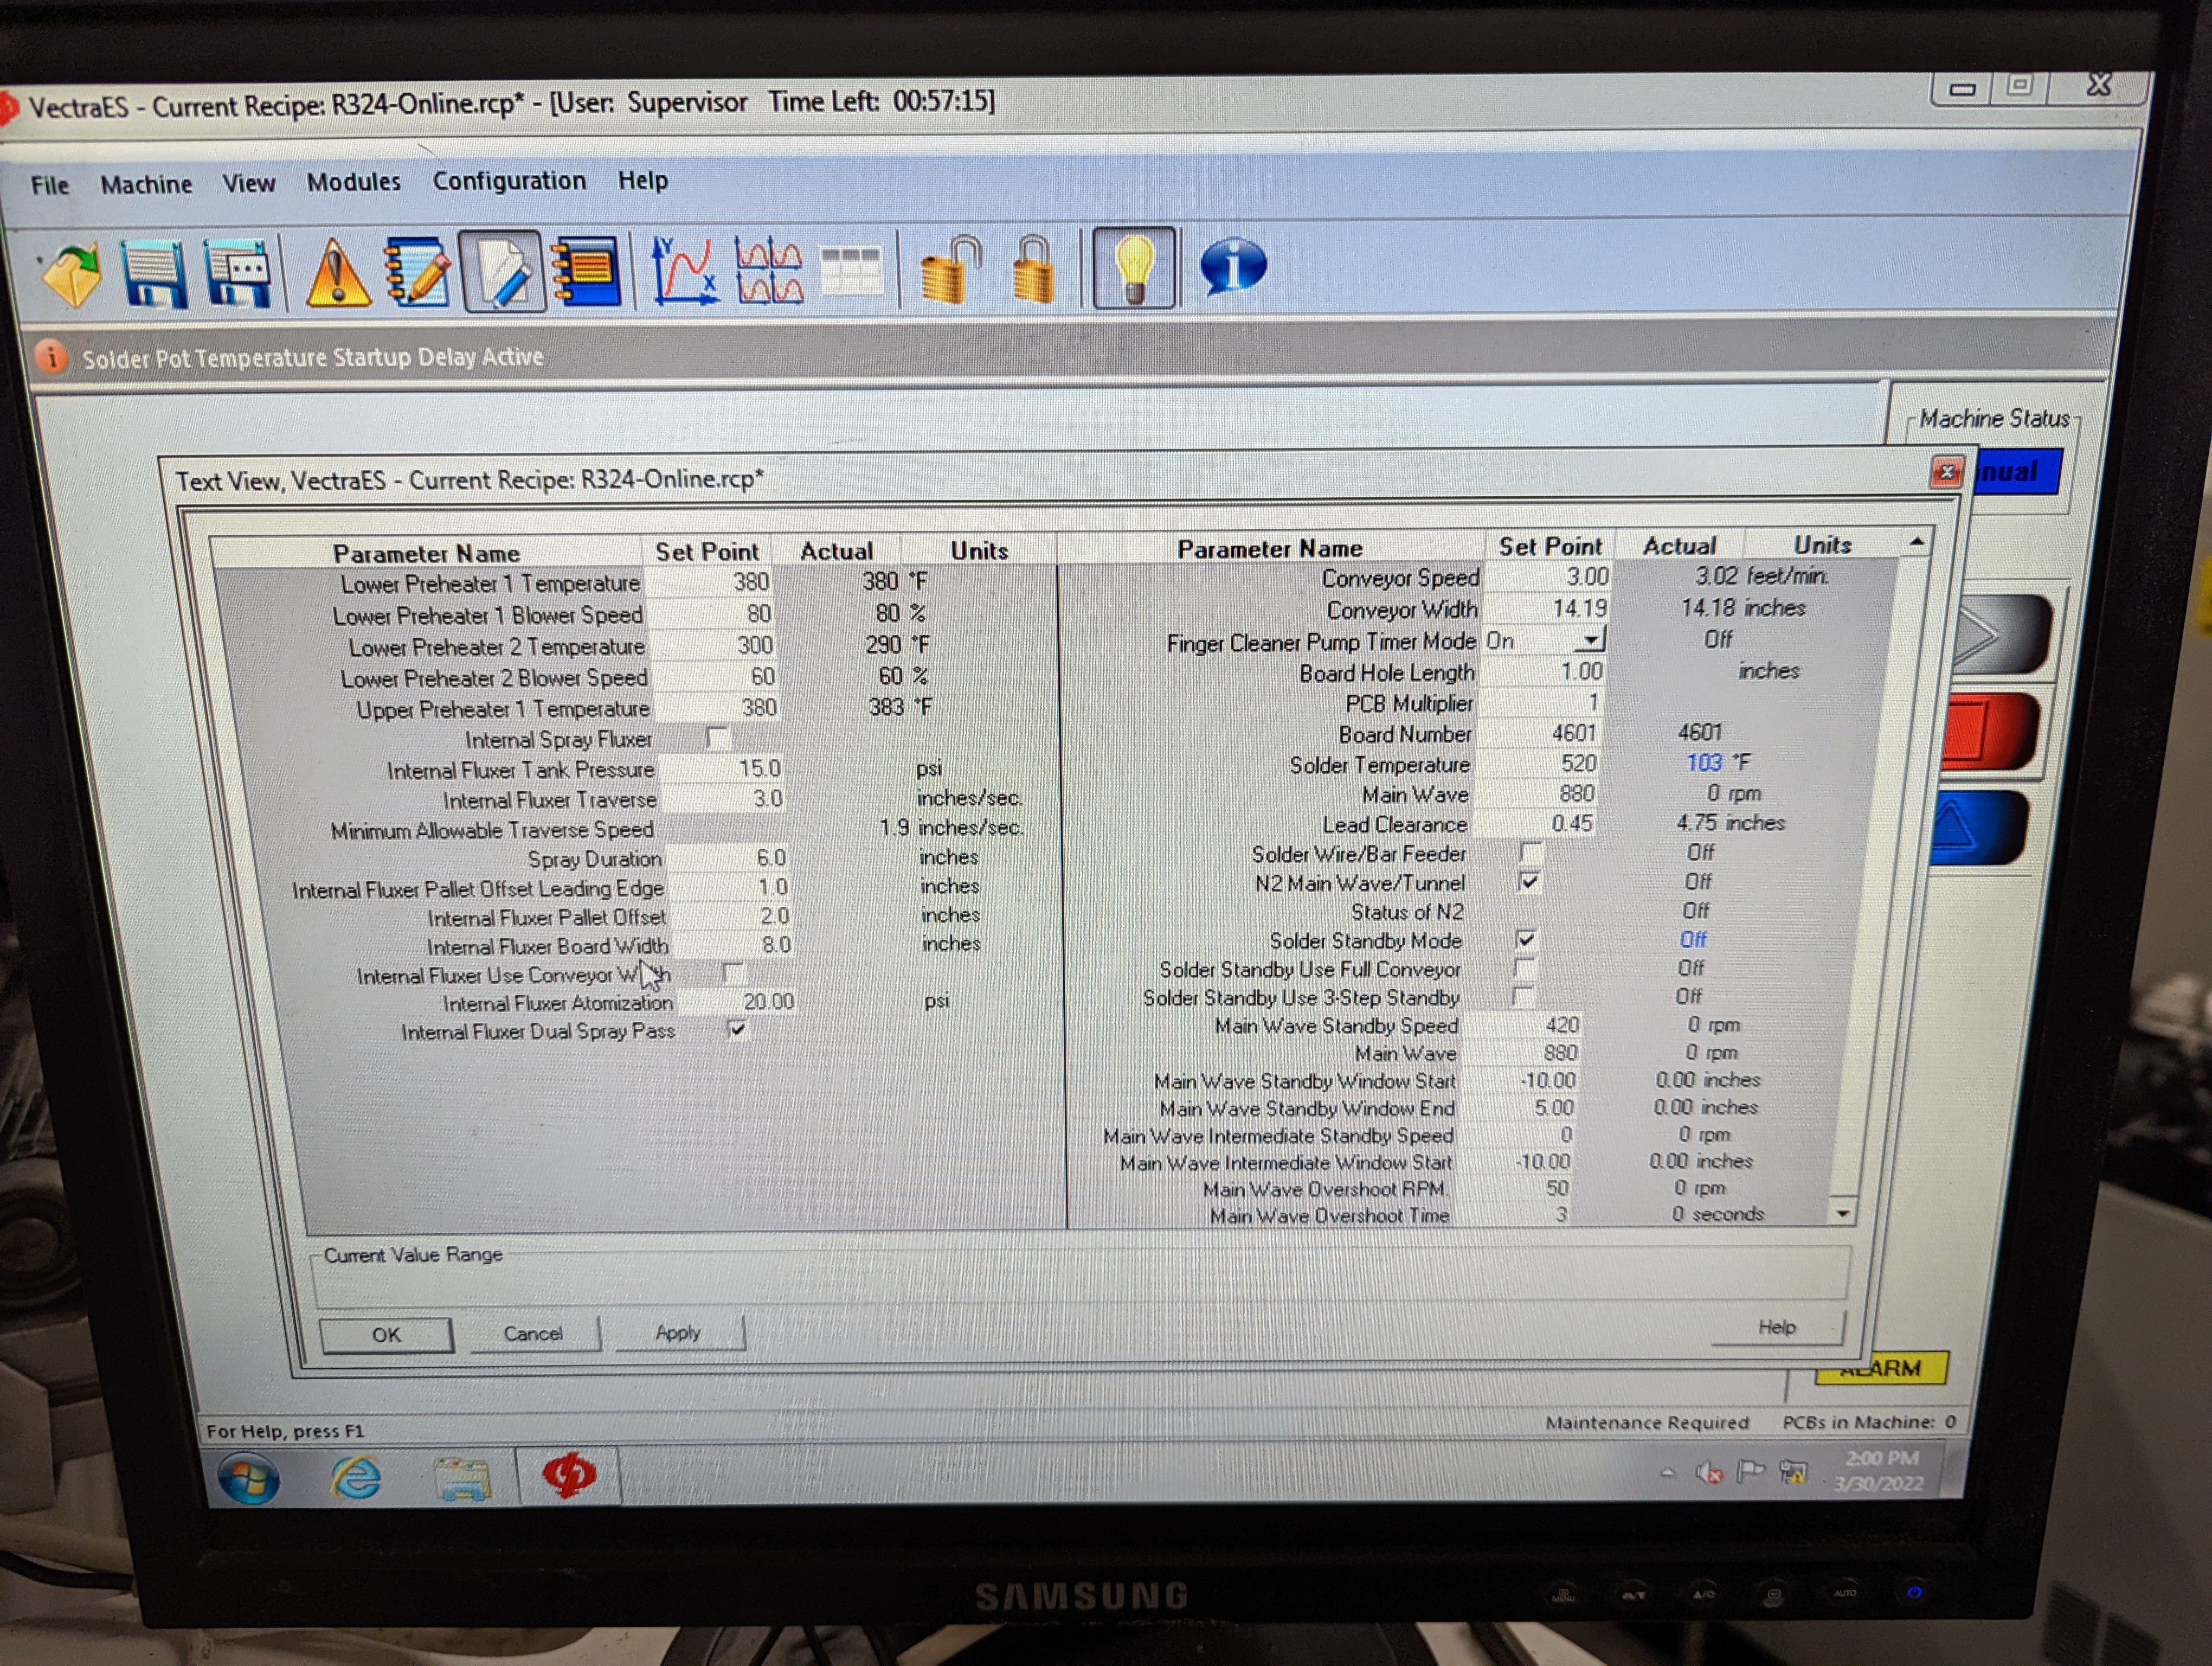Screen dimensions: 2212x1666
Task: Toggle the Solder Standby Mode checkbox
Action: [x=1526, y=940]
